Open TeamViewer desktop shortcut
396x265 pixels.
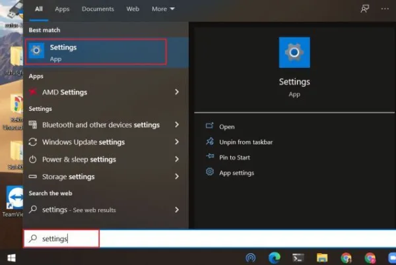(x=14, y=202)
